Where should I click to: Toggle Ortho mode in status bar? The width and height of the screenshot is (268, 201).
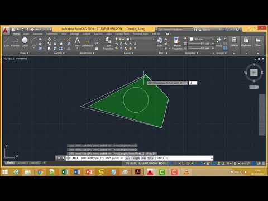point(183,164)
